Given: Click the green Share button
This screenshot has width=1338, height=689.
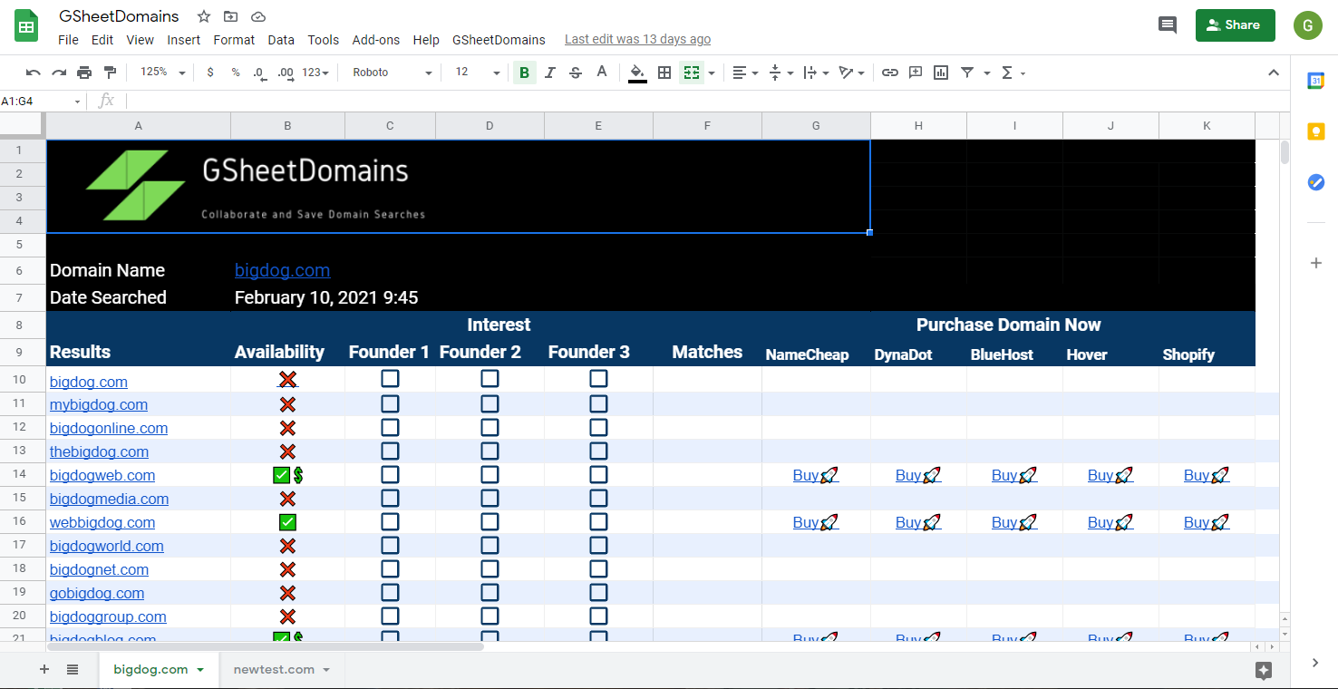Looking at the screenshot, I should tap(1235, 25).
